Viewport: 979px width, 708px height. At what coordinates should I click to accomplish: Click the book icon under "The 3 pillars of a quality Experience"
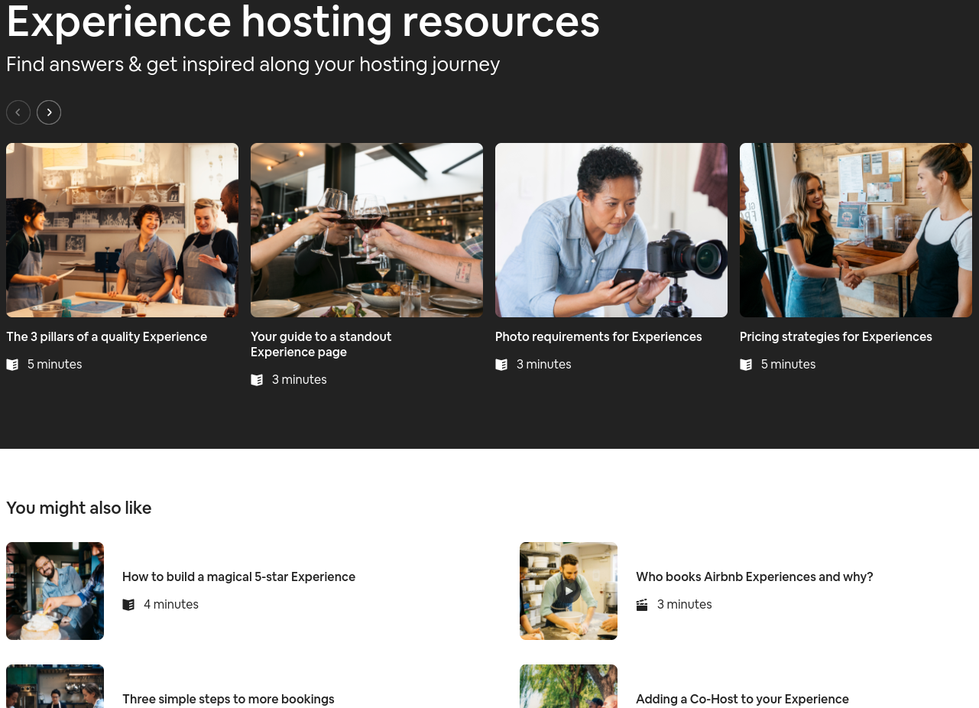tap(12, 365)
